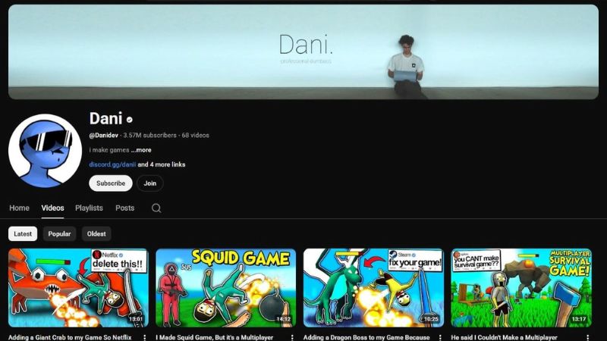Select the Videos tab
The height and width of the screenshot is (341, 607).
pyautogui.click(x=52, y=208)
